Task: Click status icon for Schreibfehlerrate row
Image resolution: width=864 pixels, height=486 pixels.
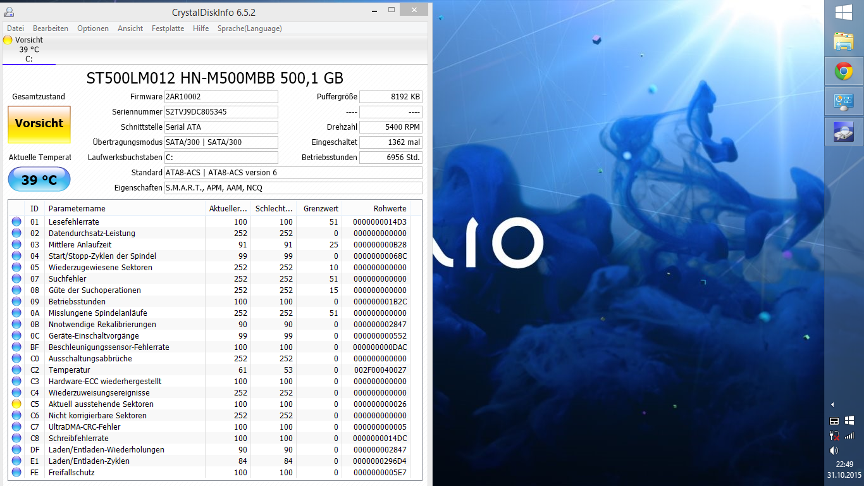Action: pos(16,439)
